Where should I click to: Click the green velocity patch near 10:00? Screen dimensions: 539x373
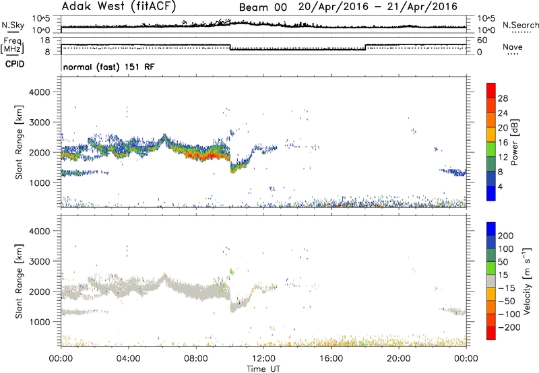click(232, 272)
